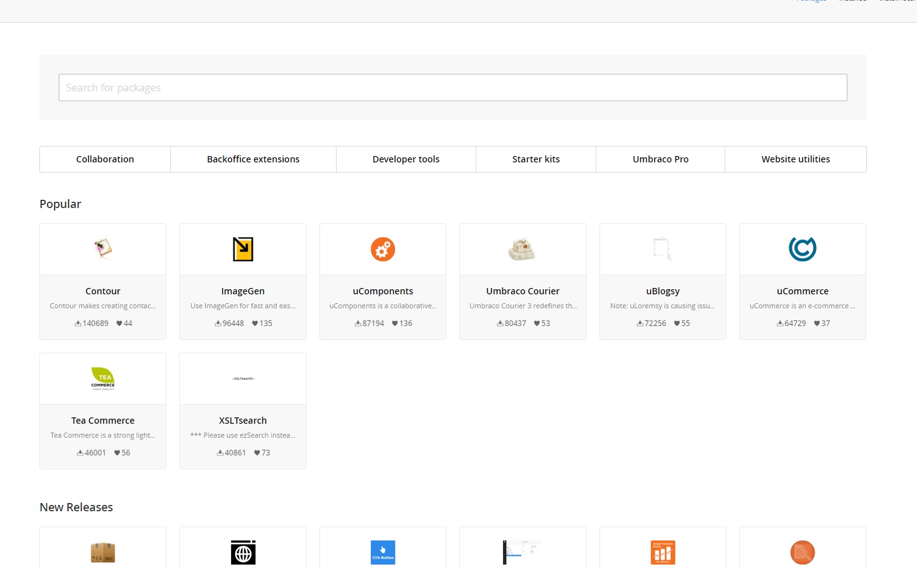The width and height of the screenshot is (917, 569).
Task: Click the download icon beside 96448
Action: tap(218, 324)
